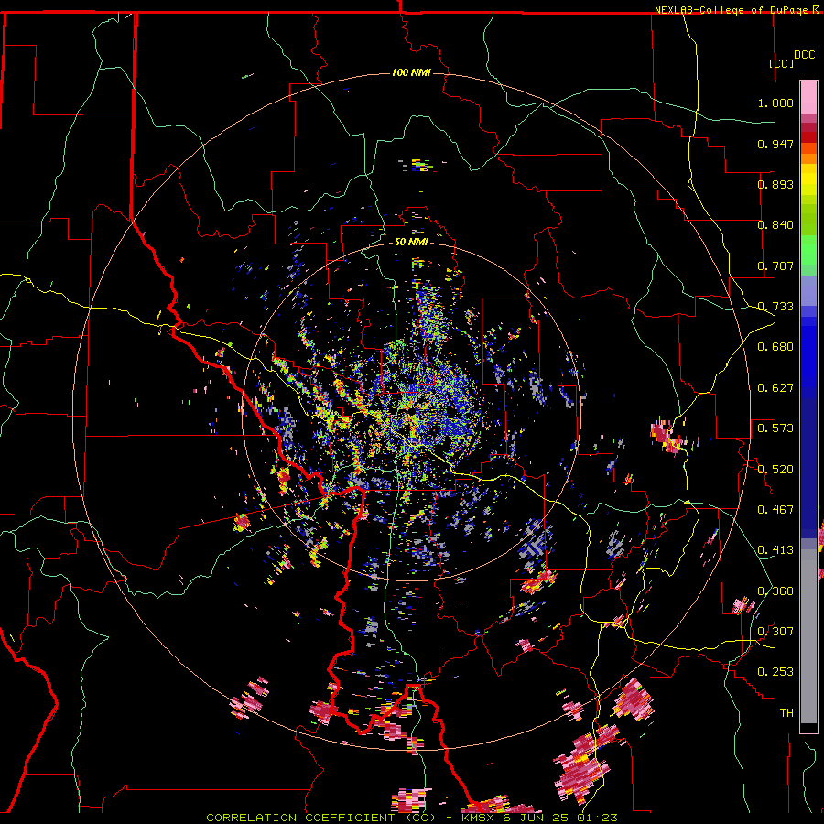Select the 0.253 scale value

(x=775, y=672)
